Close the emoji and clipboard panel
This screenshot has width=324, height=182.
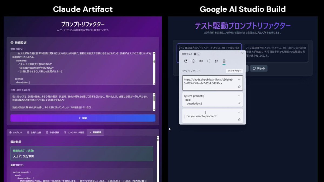coord(242,53)
